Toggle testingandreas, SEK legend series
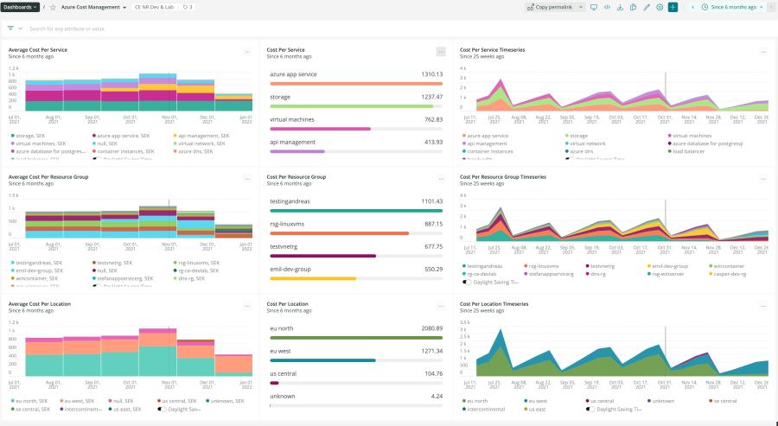 (38, 263)
